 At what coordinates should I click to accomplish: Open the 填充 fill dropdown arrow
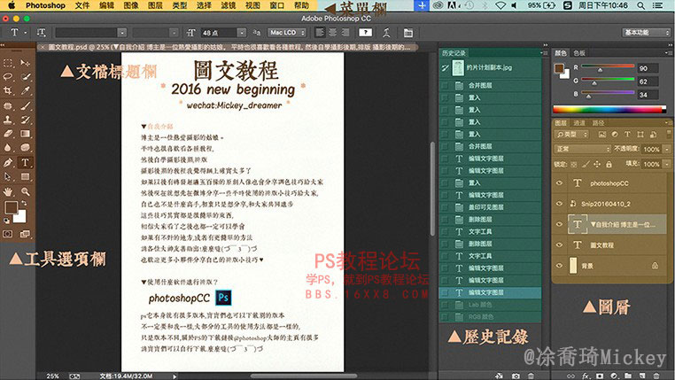pyautogui.click(x=667, y=164)
